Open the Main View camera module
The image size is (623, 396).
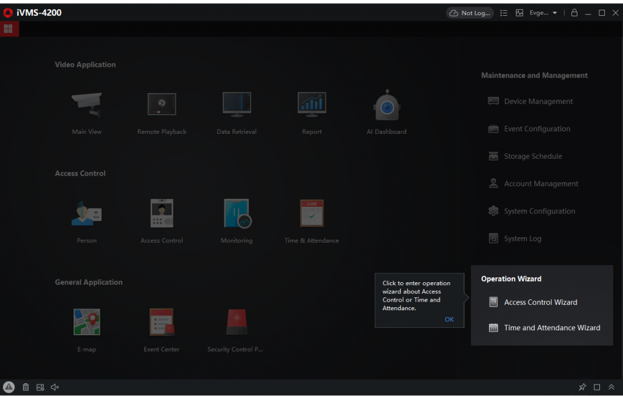pos(86,105)
